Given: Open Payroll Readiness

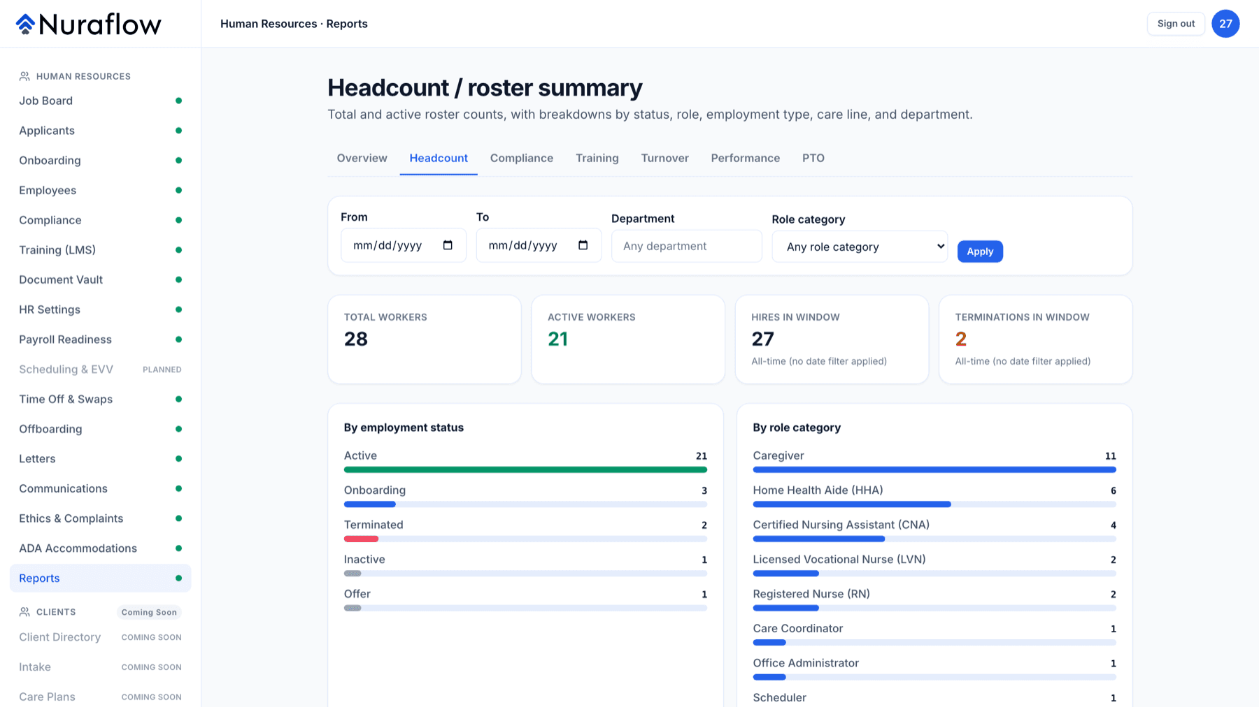Looking at the screenshot, I should coord(100,340).
